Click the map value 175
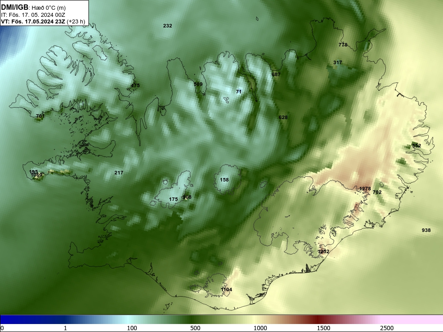Viewport: 443px width, 332px height. [x=173, y=199]
